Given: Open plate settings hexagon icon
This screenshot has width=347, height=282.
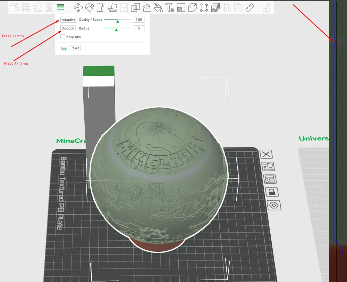Looking at the screenshot, I should tap(274, 205).
